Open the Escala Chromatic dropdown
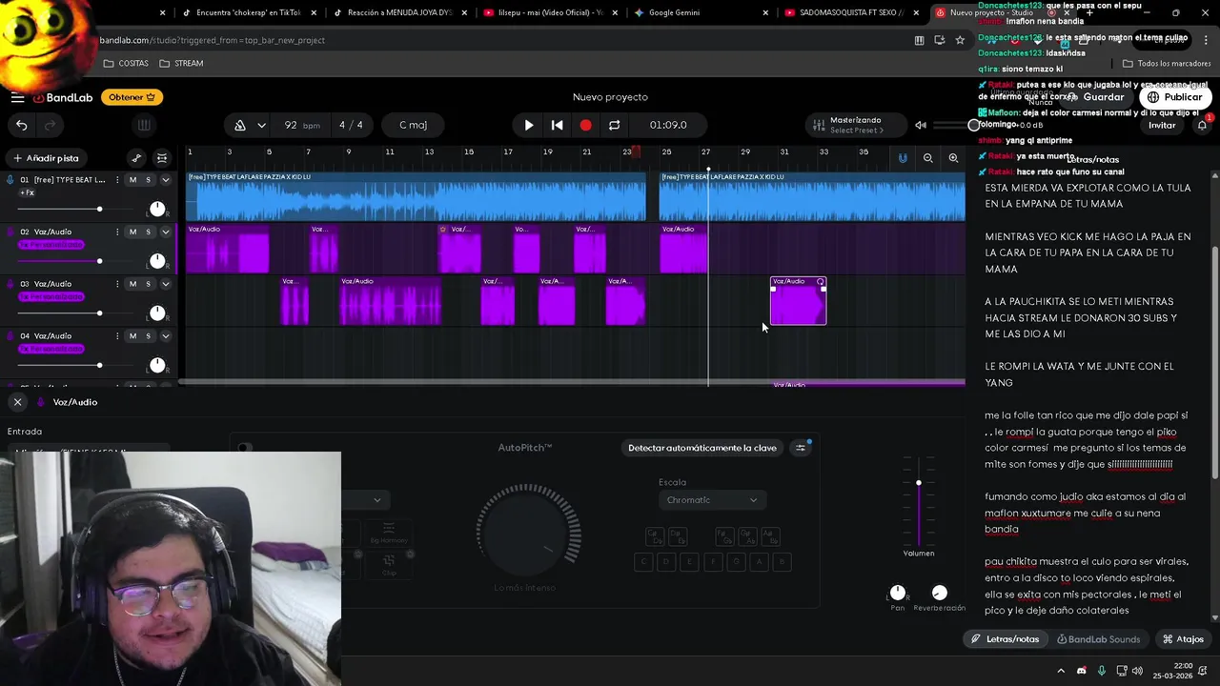Screen dimensions: 1220x686 click(x=712, y=500)
